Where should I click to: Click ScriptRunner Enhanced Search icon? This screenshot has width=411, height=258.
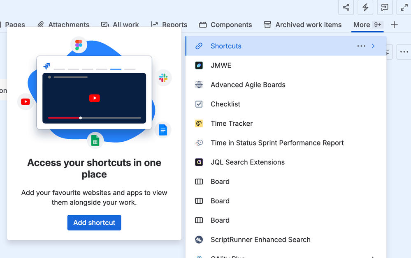[x=199, y=240]
